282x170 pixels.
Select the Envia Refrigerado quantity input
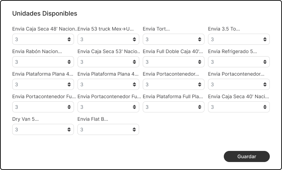point(235,62)
